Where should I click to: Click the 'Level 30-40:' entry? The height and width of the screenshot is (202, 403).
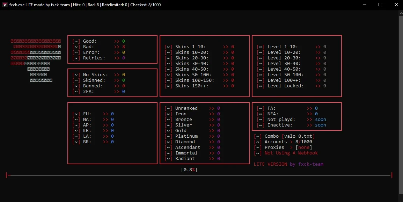[x=292, y=64]
